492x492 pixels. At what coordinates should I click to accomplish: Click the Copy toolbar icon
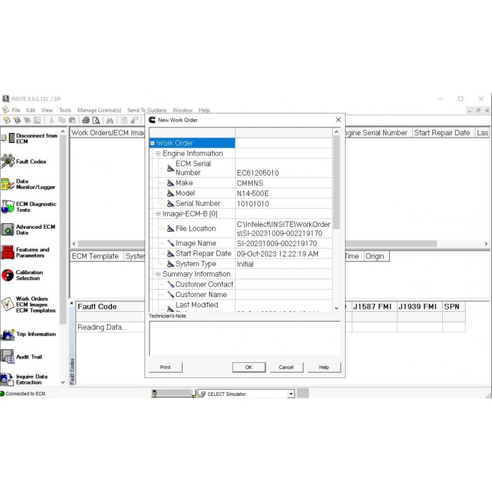62,120
